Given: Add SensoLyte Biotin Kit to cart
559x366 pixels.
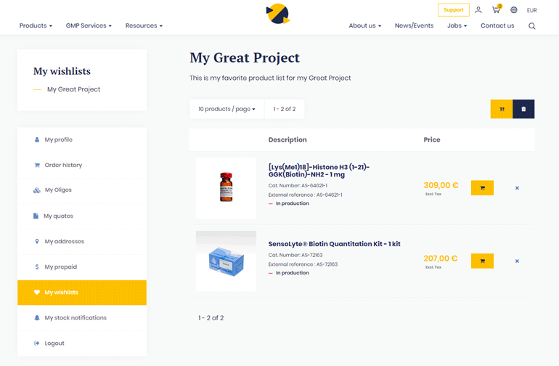Looking at the screenshot, I should 482,261.
